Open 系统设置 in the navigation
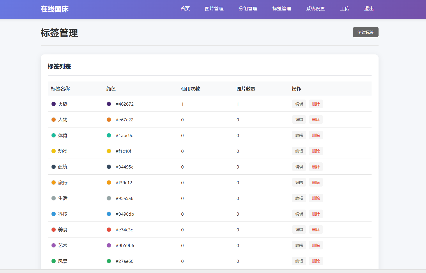The height and width of the screenshot is (273, 426). pyautogui.click(x=315, y=9)
